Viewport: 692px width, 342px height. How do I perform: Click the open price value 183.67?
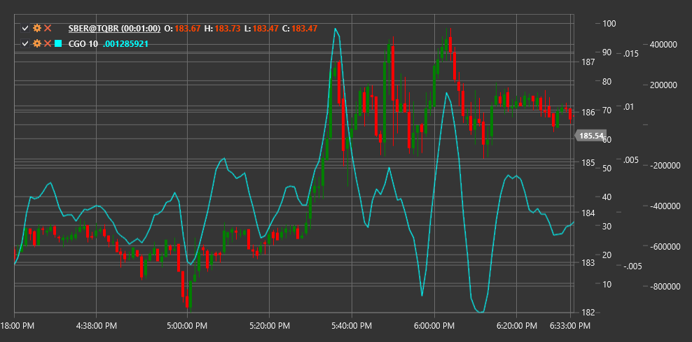188,29
